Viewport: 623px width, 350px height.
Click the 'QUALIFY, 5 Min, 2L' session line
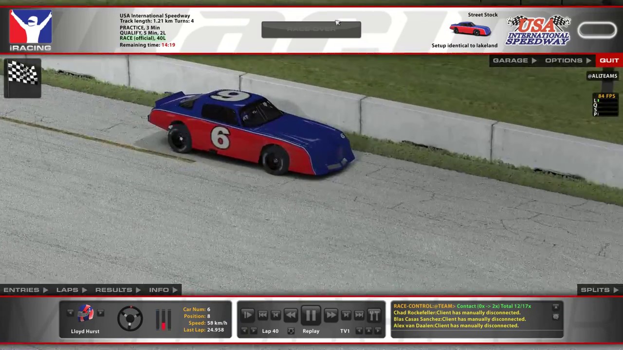143,33
